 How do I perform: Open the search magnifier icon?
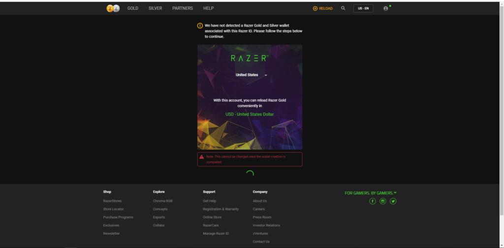coord(343,8)
